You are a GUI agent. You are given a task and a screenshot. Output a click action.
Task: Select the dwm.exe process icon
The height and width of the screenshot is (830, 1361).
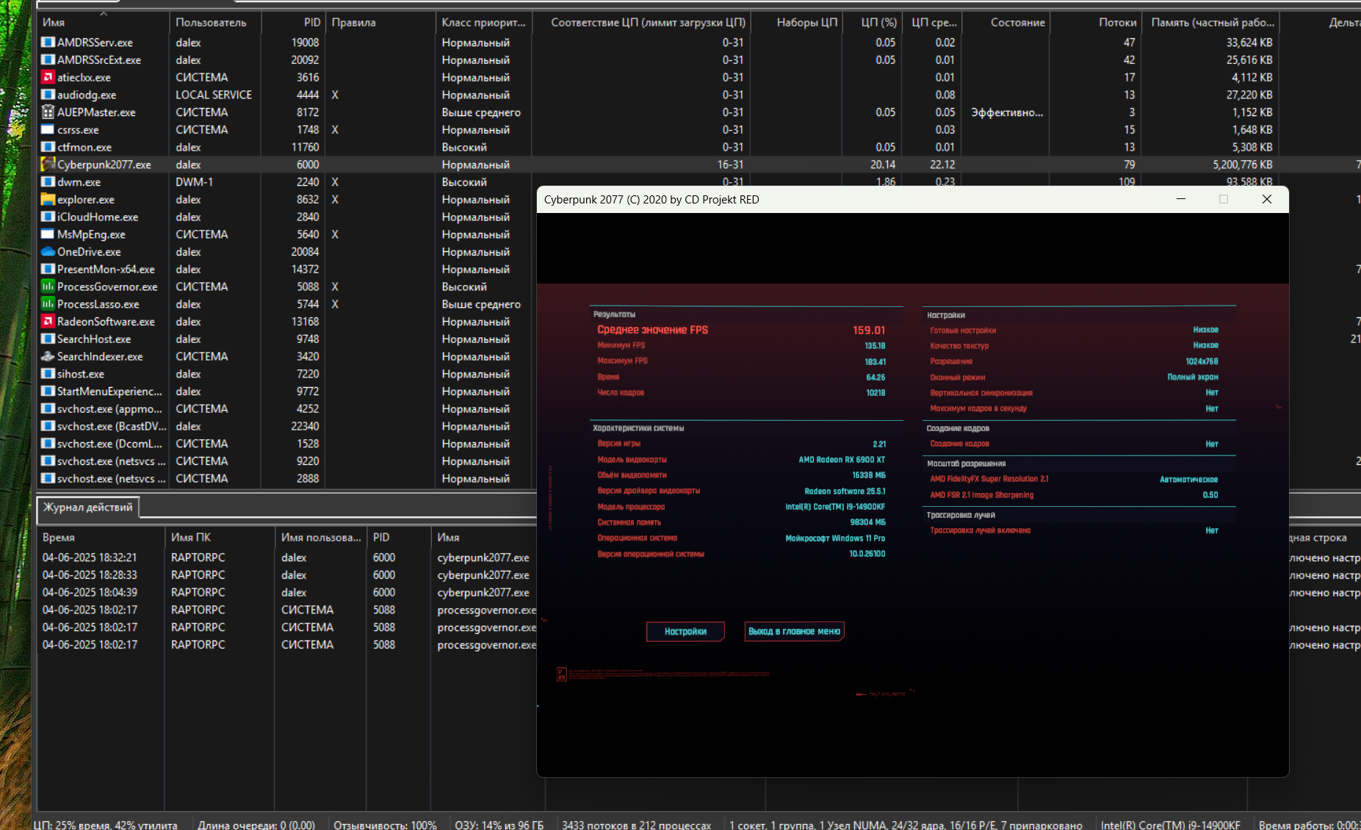coord(48,182)
